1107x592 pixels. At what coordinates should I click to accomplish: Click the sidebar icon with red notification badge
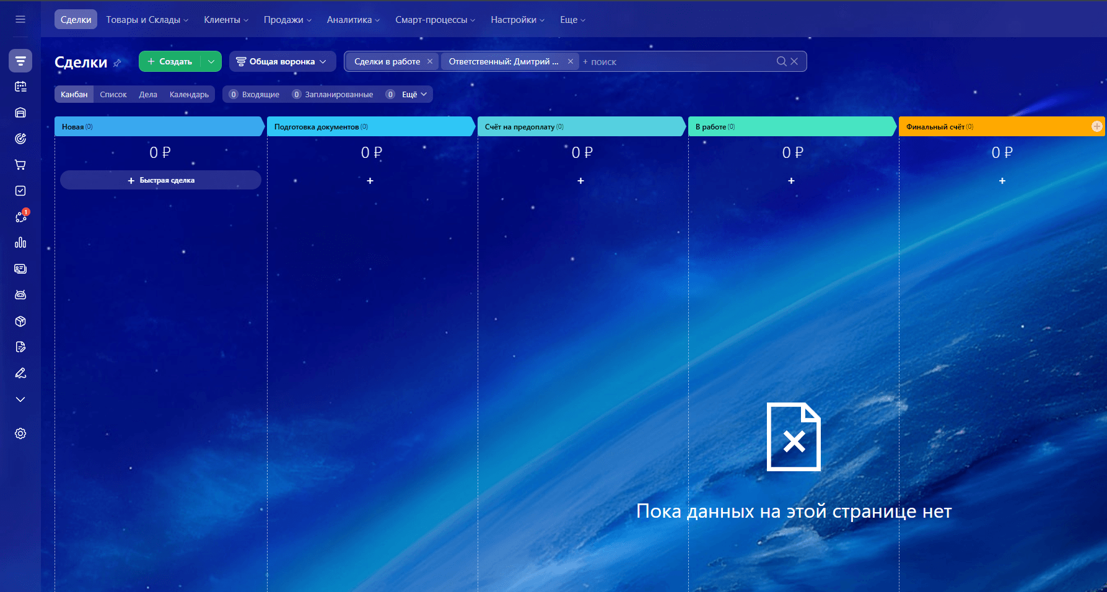pyautogui.click(x=22, y=216)
